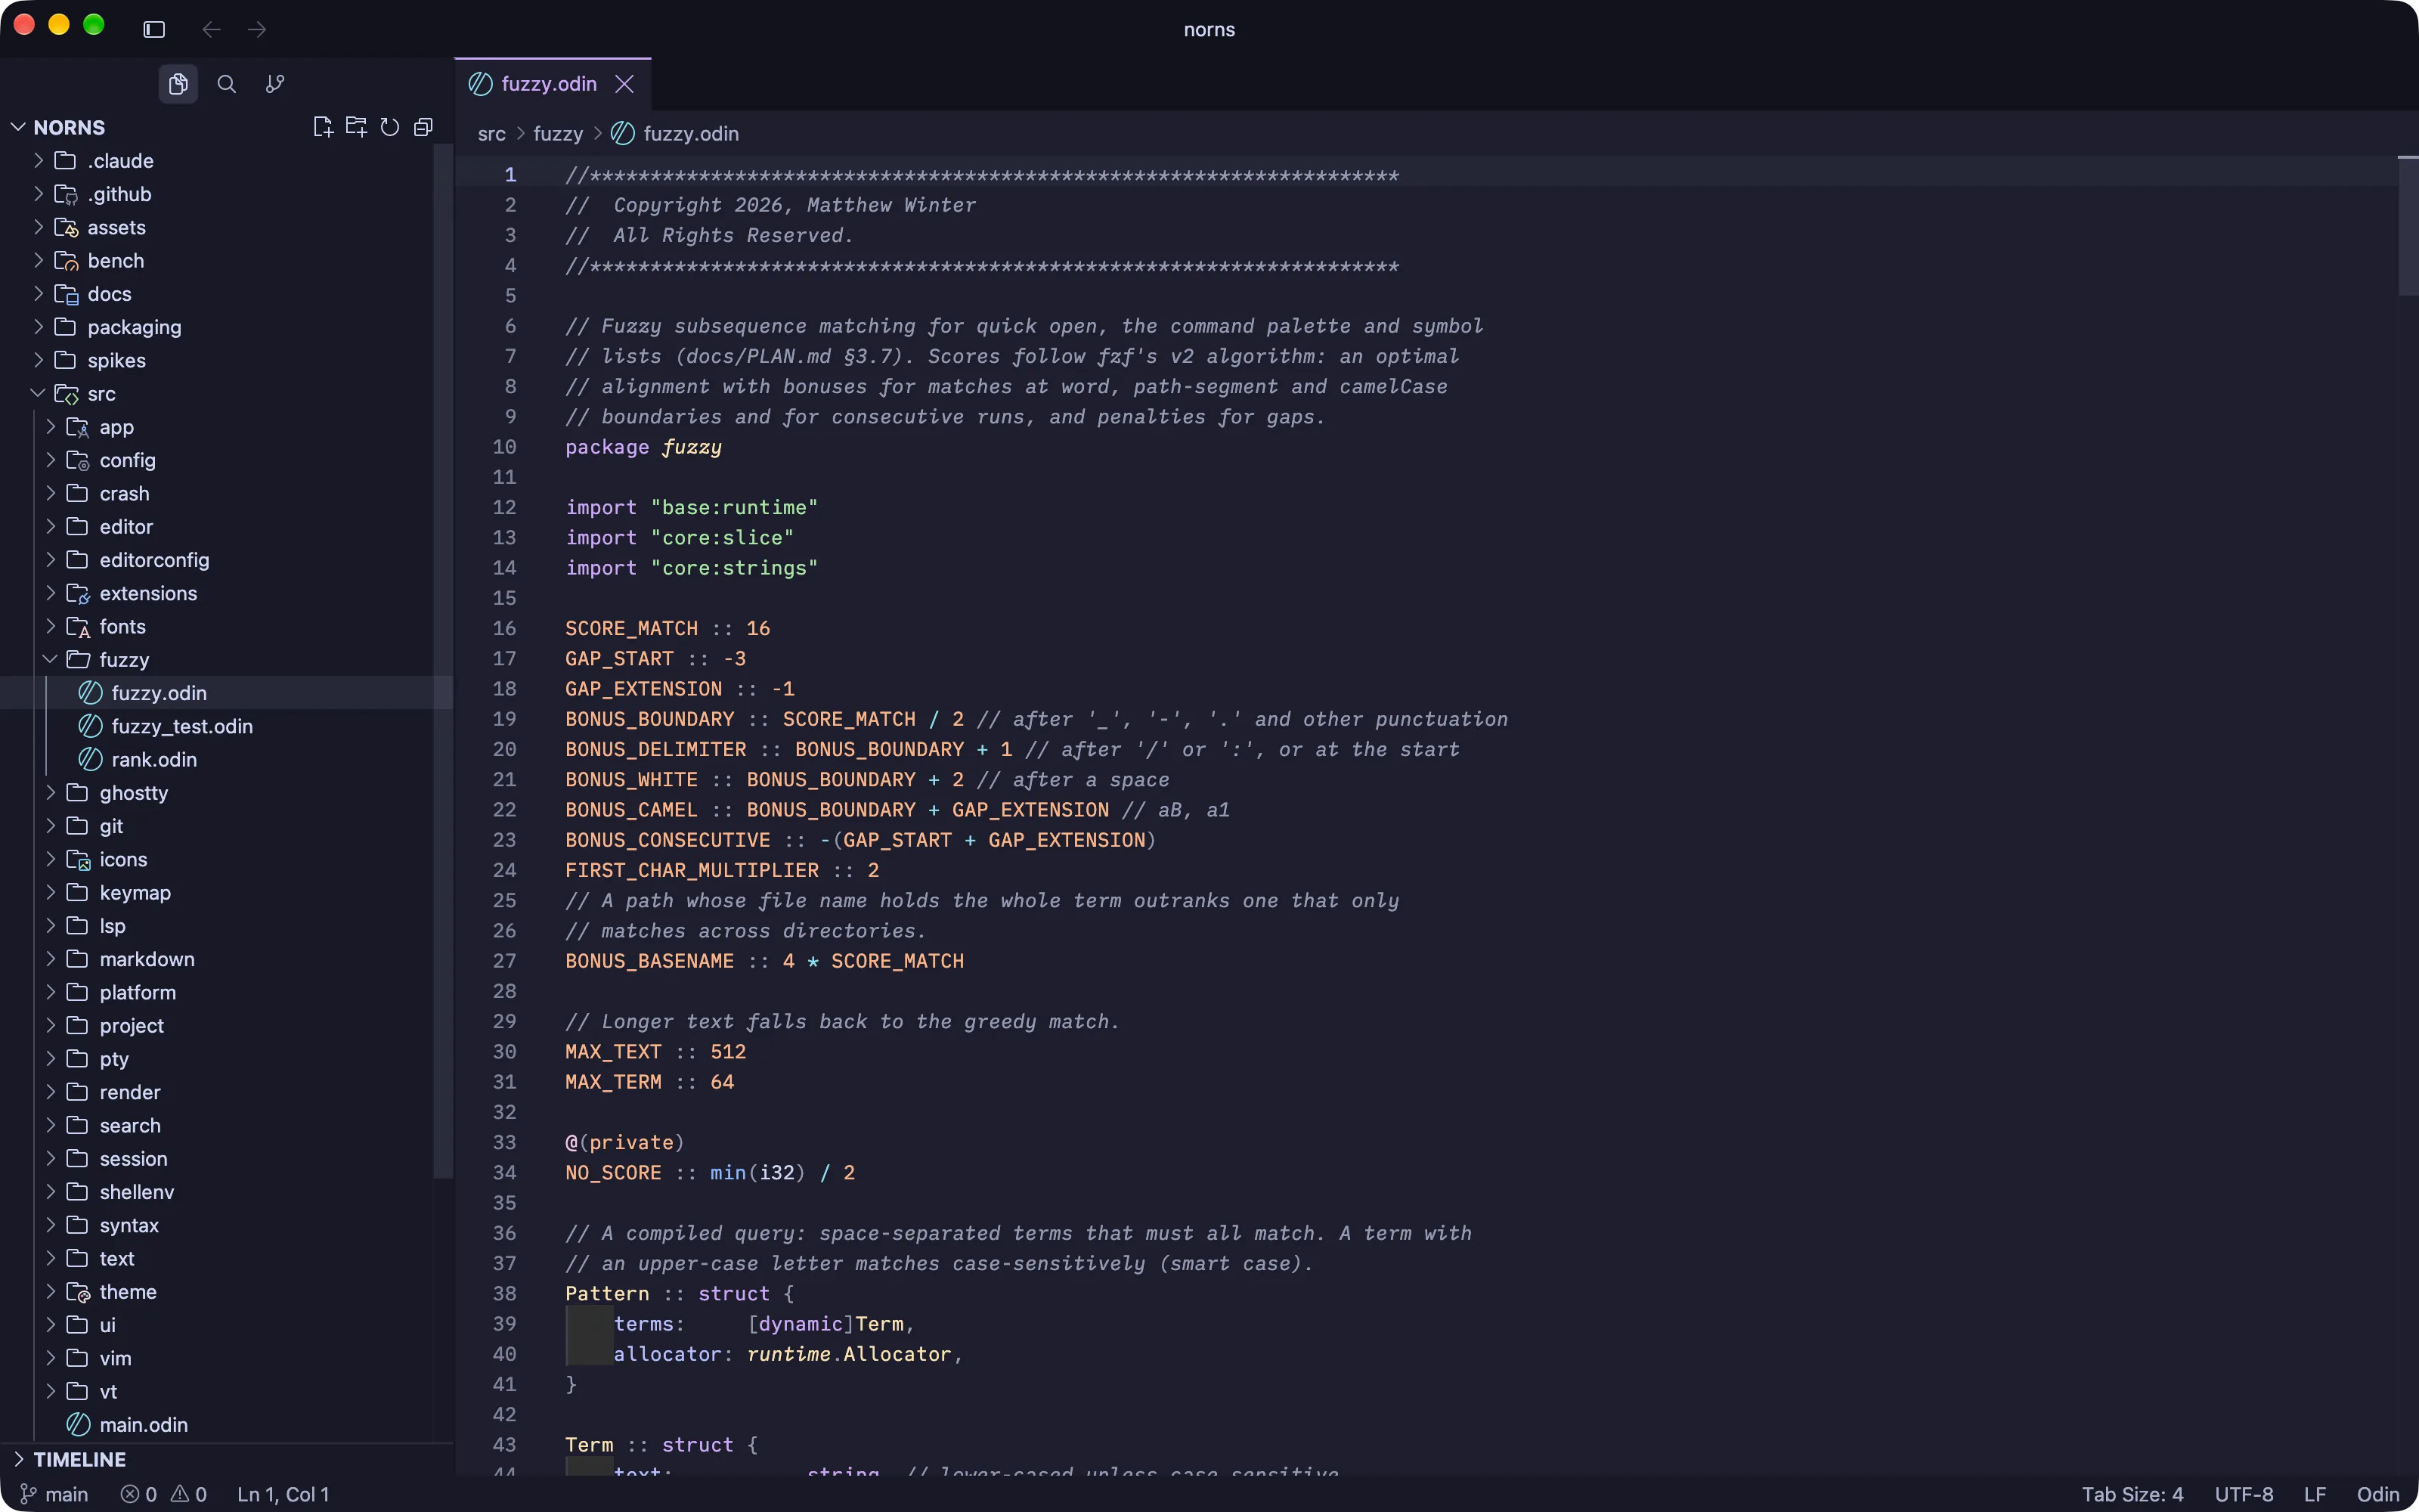Open the Source Control branch icon
2419x1512 pixels.
tap(275, 84)
